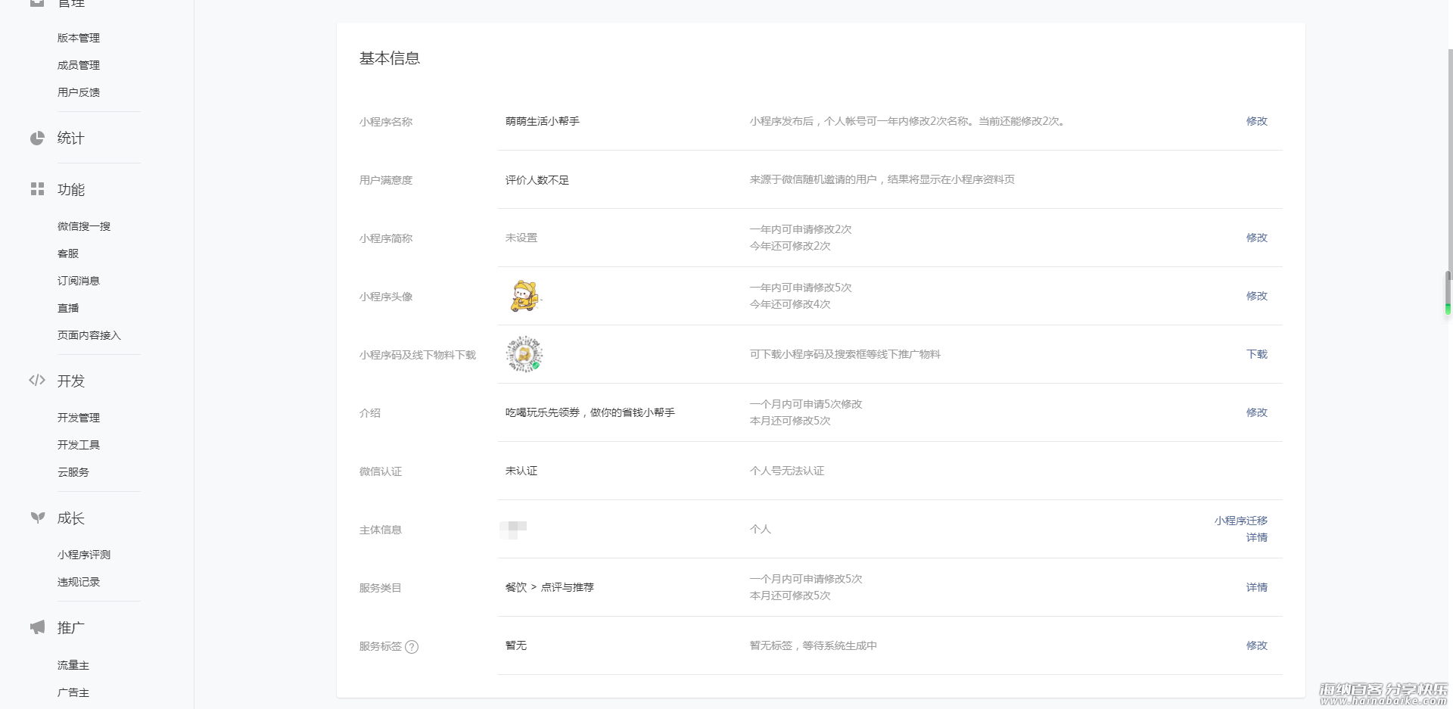Click the mini program QR code thumbnail
This screenshot has width=1453, height=709.
524,354
